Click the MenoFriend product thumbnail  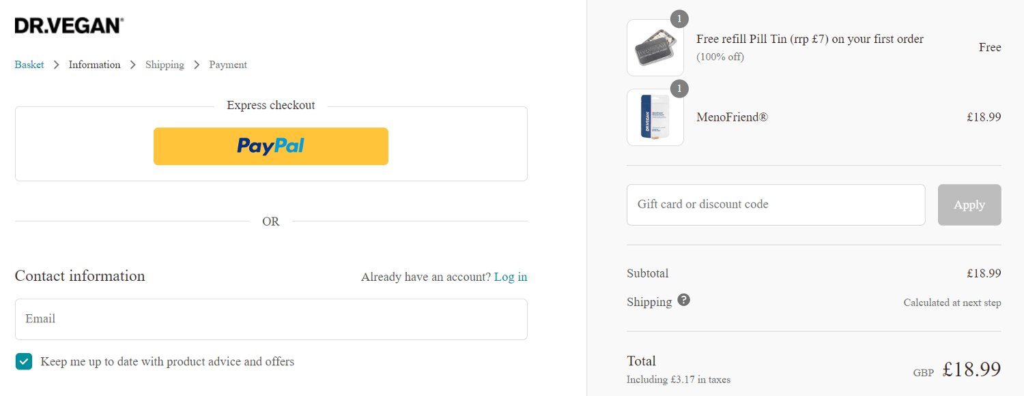655,117
